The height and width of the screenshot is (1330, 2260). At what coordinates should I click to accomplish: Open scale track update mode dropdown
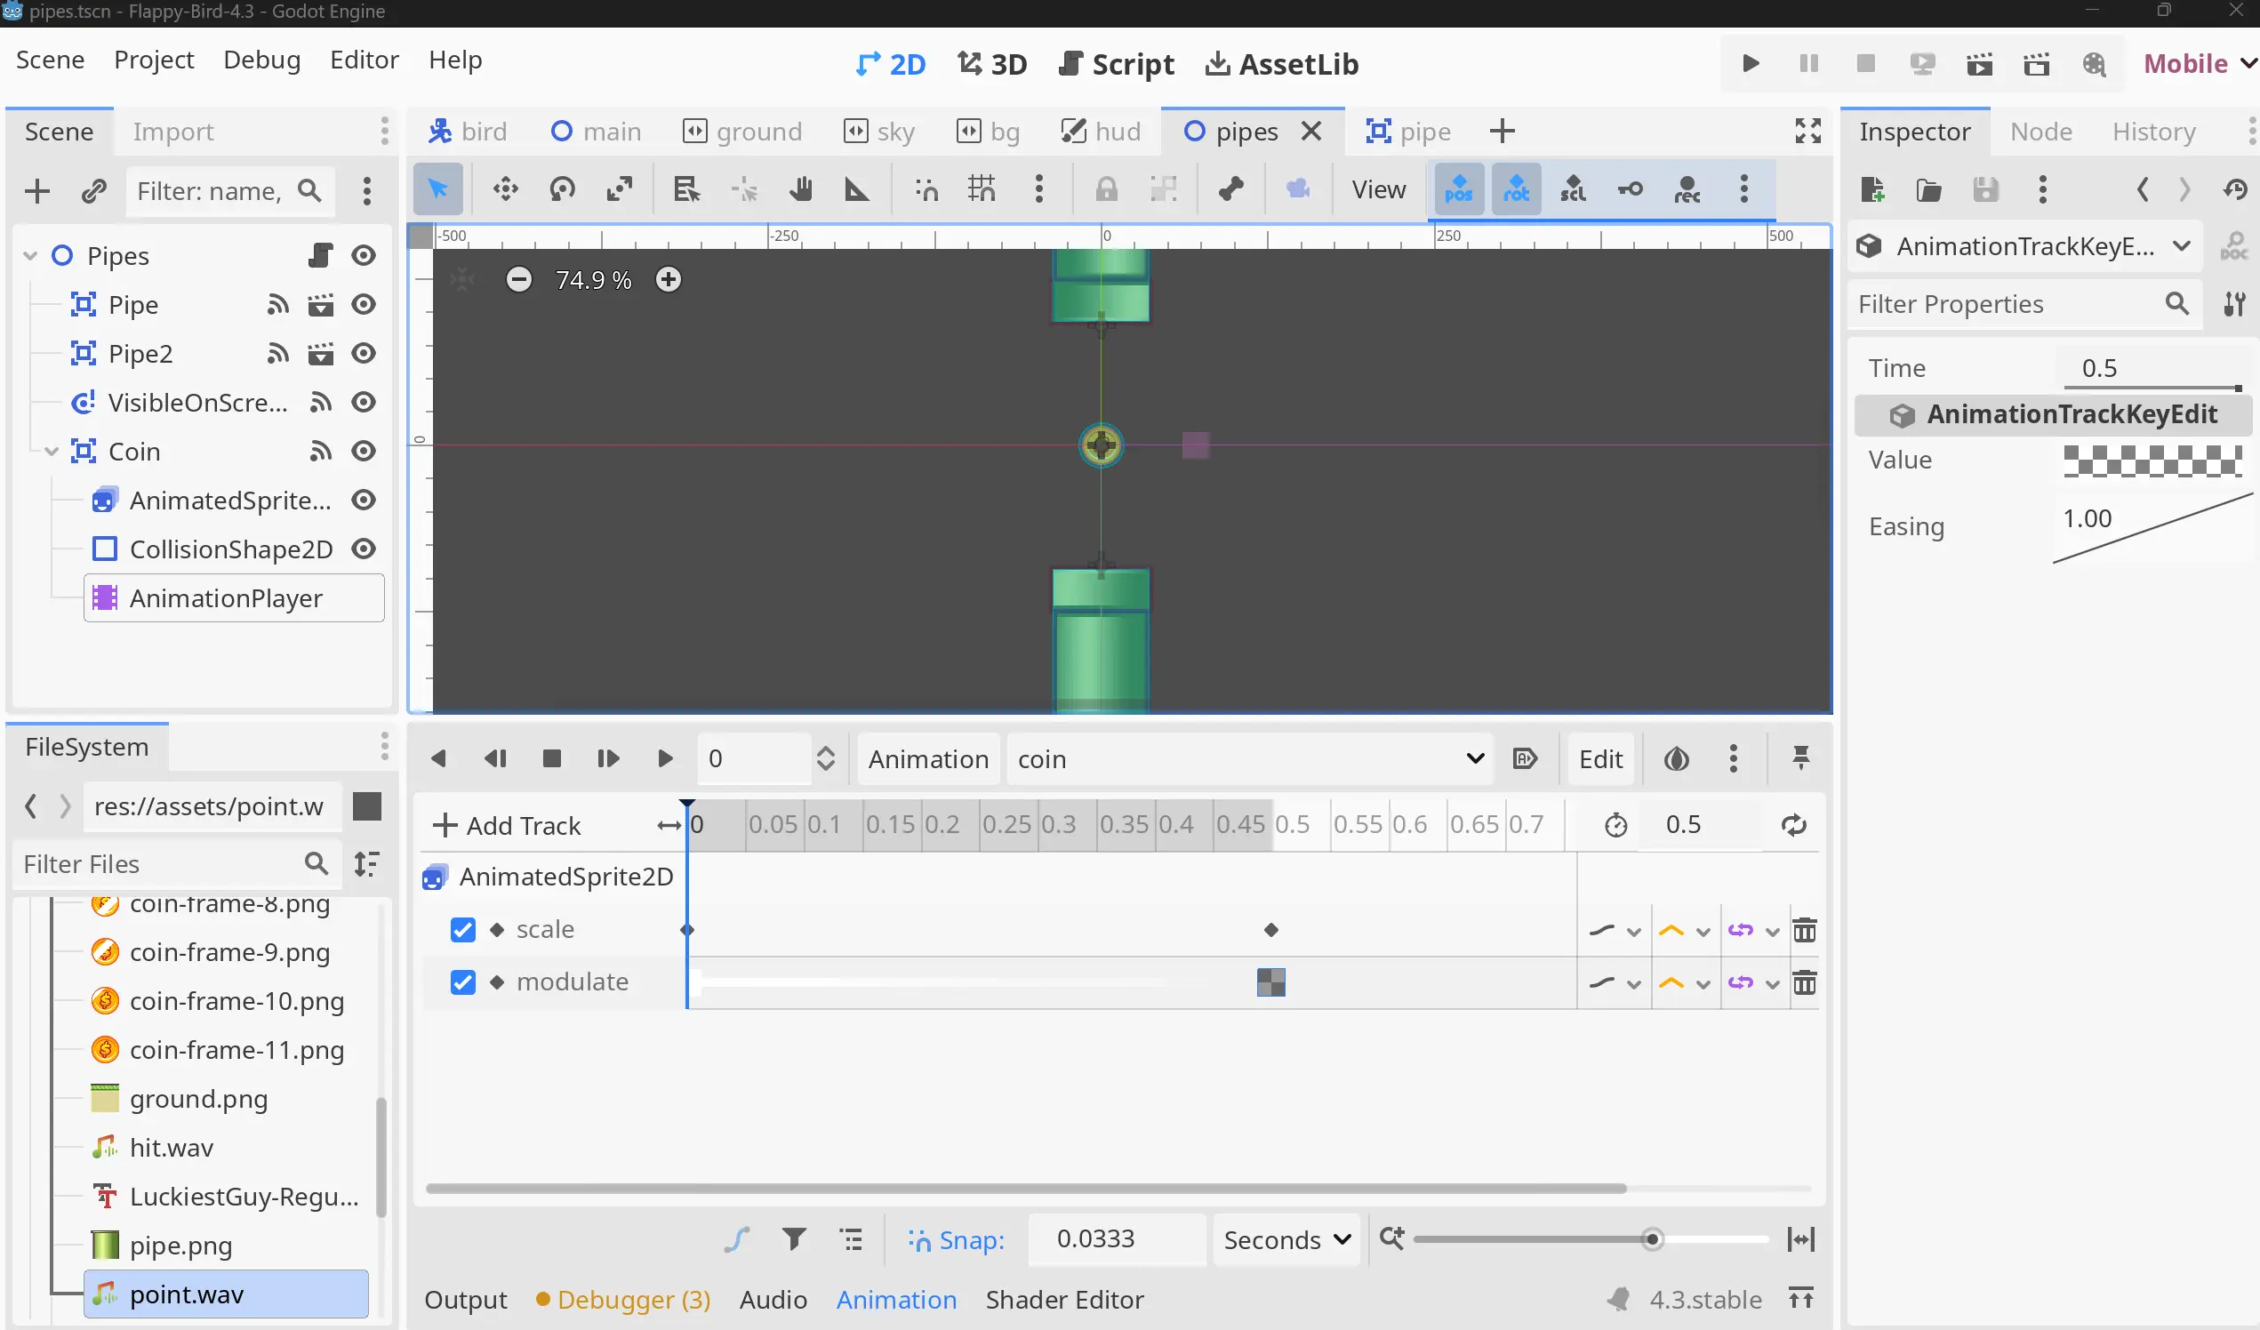[1616, 931]
